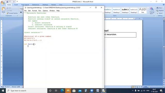
Task: Open Cortana from the taskbar
Action: pyautogui.click(x=50, y=91)
